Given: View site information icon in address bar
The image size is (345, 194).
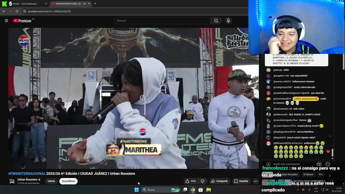Looking at the screenshot, I should [x=24, y=11].
